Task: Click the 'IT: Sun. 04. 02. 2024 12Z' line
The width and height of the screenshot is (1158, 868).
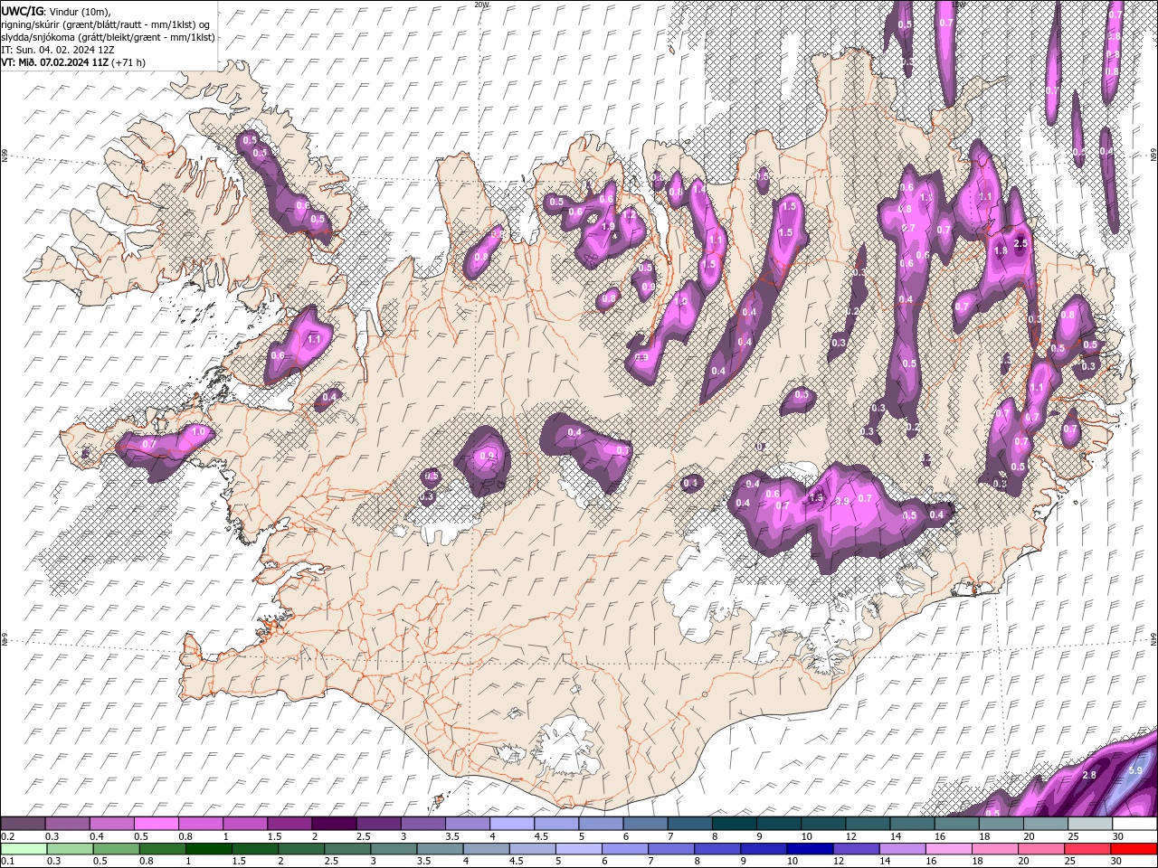Action: point(60,50)
